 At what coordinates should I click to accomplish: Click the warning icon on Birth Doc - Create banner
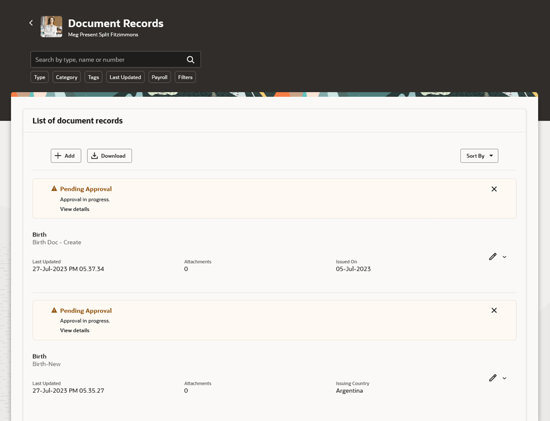[54, 188]
